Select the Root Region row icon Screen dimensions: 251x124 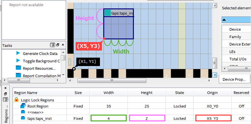(23, 106)
